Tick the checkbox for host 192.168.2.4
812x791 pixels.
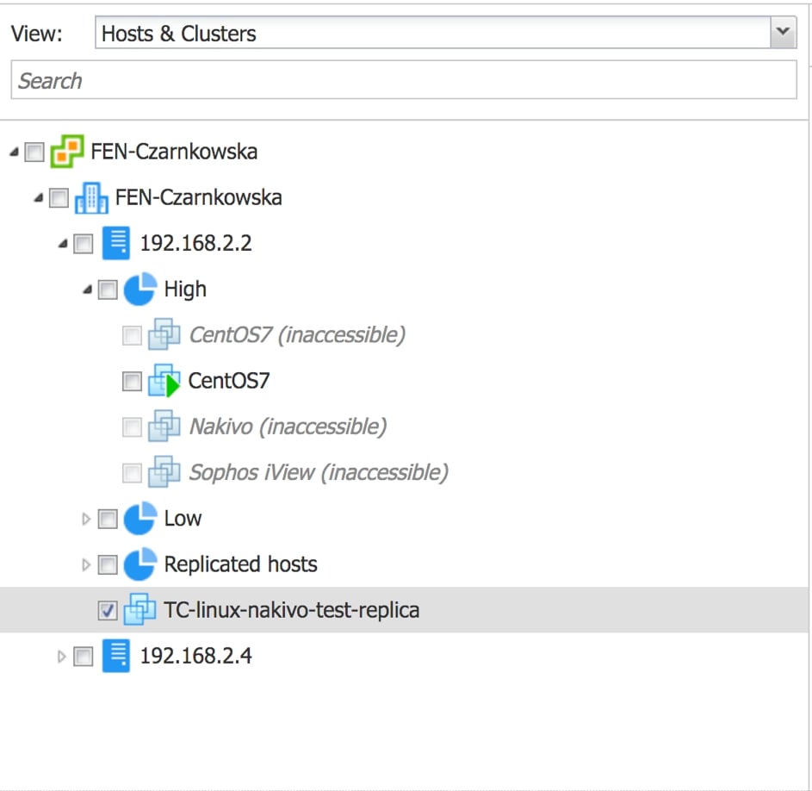coord(84,657)
